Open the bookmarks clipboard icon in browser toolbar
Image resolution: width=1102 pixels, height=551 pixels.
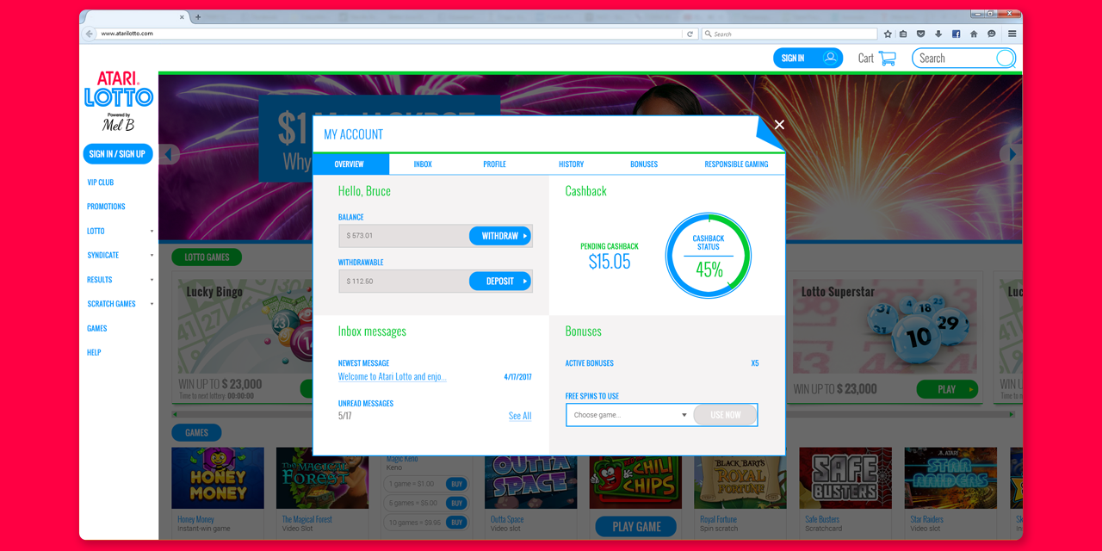pos(903,34)
